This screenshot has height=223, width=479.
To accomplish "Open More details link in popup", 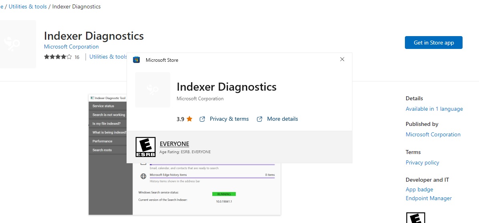I will tap(282, 119).
